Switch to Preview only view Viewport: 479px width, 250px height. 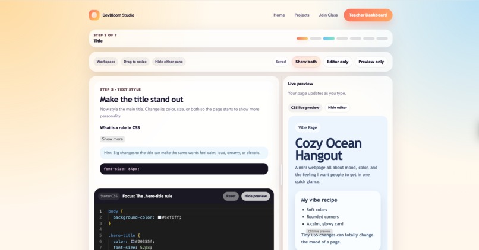(371, 62)
